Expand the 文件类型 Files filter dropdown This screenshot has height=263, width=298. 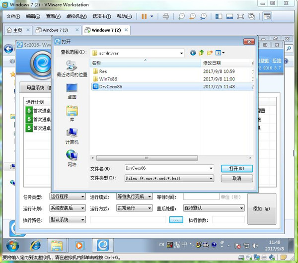tap(211, 178)
